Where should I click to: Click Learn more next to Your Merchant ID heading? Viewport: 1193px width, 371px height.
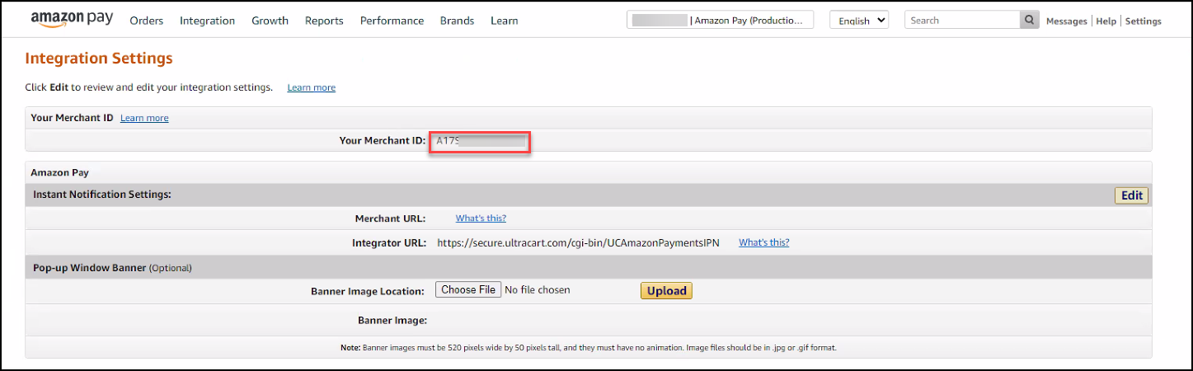tap(144, 118)
